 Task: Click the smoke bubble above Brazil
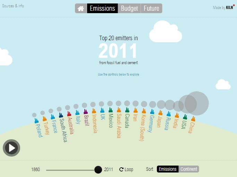tap(84, 105)
